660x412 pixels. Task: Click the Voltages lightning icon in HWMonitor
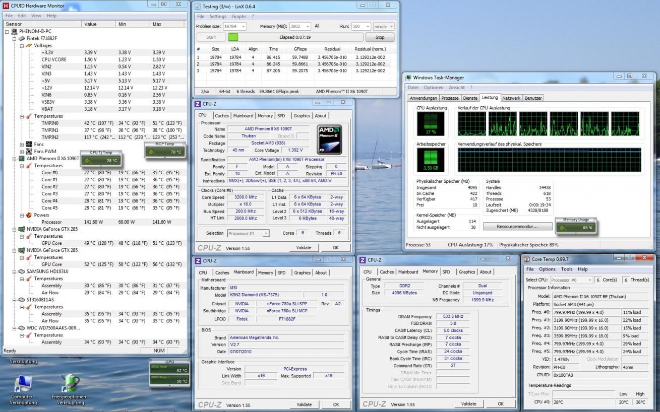29,45
